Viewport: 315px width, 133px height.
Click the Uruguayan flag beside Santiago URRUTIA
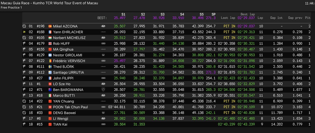pyautogui.click(x=50, y=73)
